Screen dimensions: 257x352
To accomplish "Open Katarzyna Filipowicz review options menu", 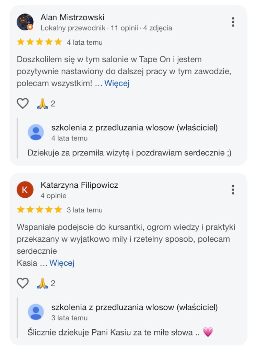I will point(233,190).
